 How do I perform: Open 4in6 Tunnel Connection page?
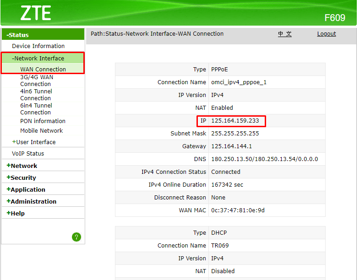[36, 95]
